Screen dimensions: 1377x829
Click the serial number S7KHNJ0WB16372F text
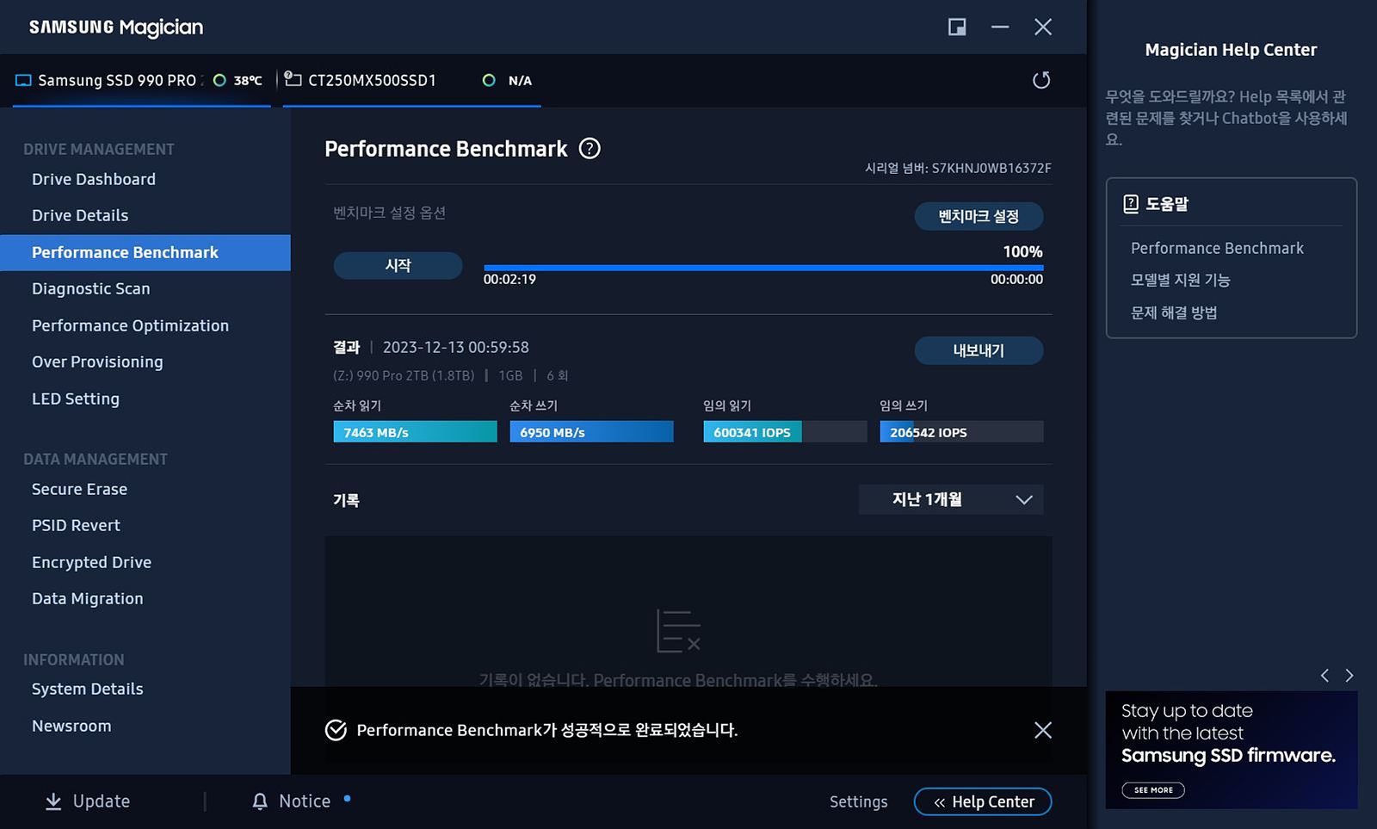pos(991,168)
